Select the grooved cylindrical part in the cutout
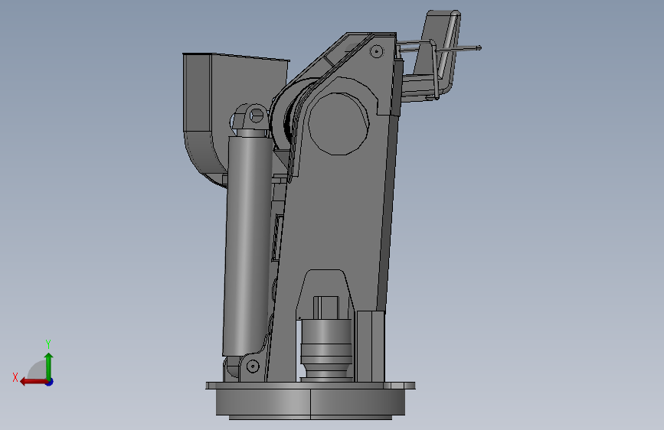The height and width of the screenshot is (430, 664). (326, 349)
